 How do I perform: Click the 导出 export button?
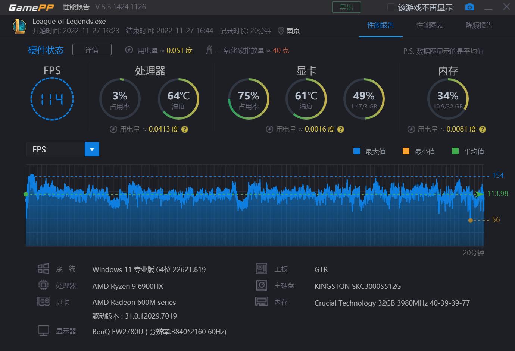[346, 7]
